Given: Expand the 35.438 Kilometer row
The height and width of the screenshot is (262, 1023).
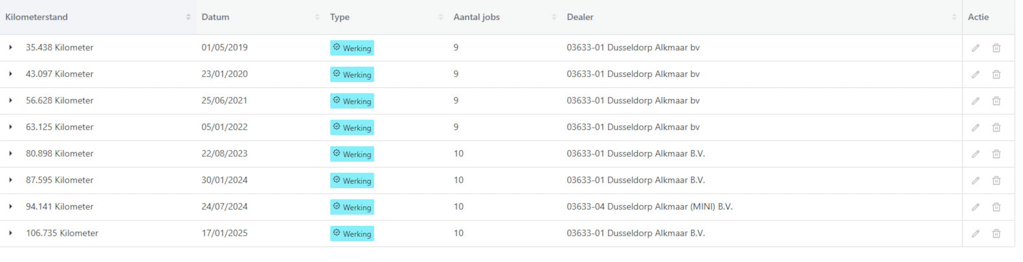Looking at the screenshot, I should (x=11, y=47).
